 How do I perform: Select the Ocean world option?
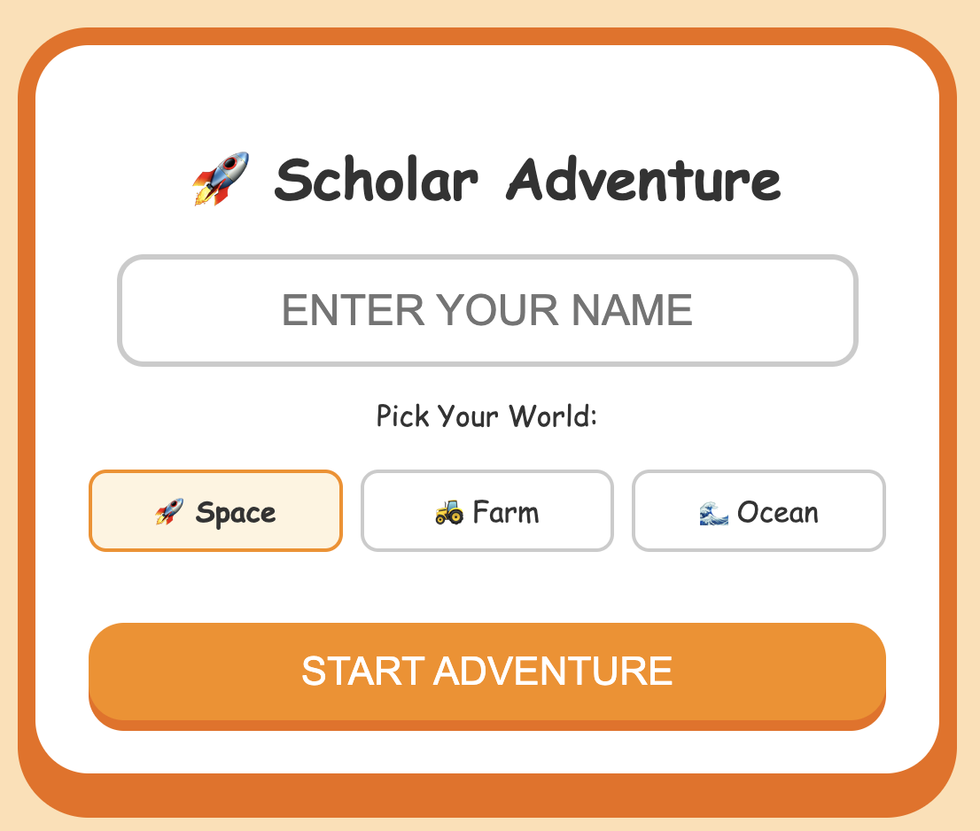pos(758,511)
